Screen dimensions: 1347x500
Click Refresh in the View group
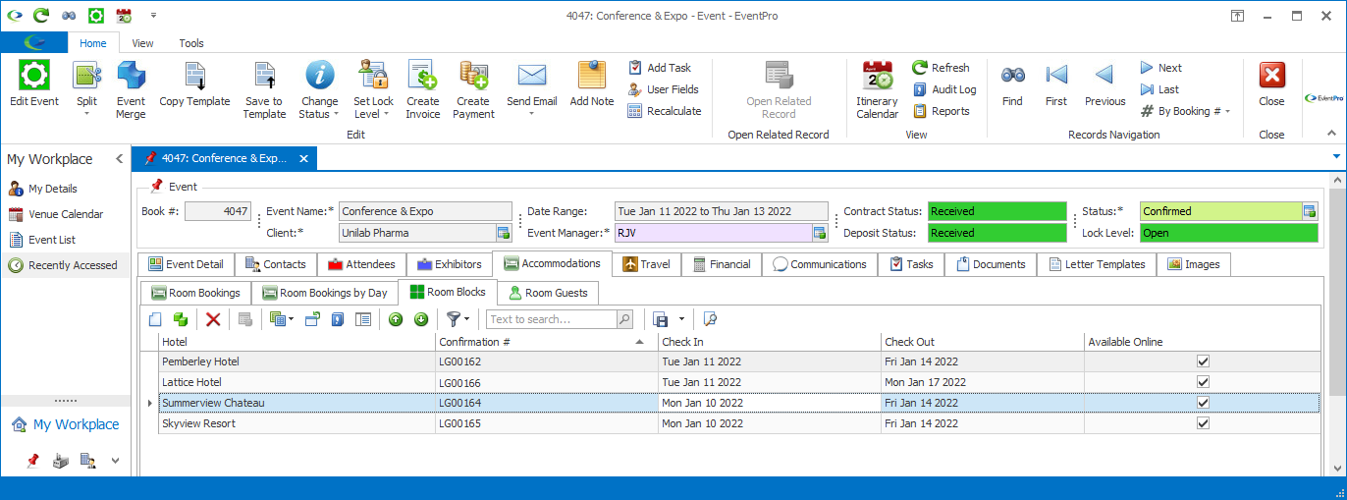click(x=941, y=68)
